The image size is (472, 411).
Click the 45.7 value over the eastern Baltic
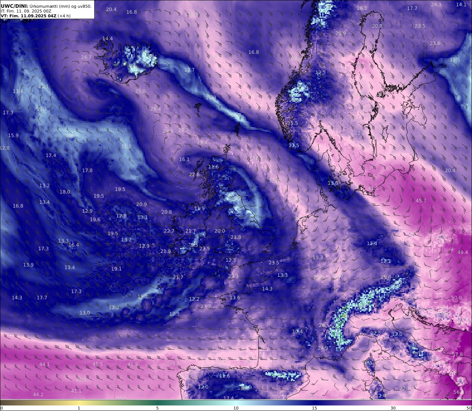point(421,201)
